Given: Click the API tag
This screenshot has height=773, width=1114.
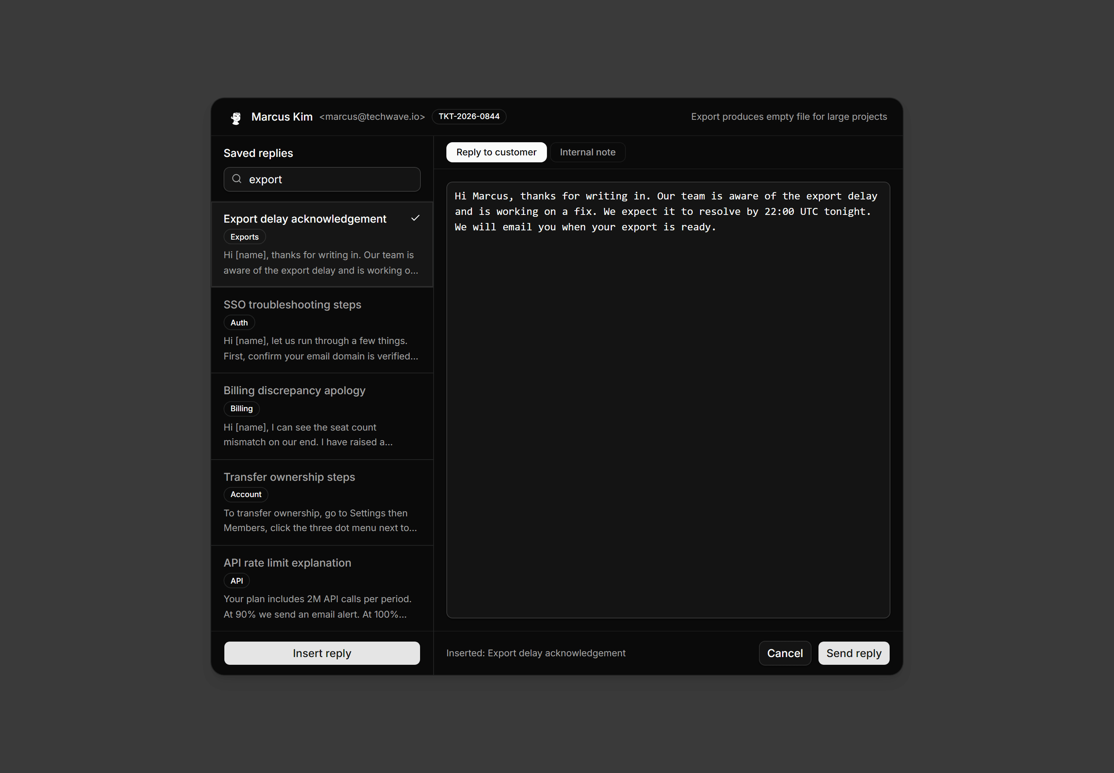Looking at the screenshot, I should pos(237,580).
